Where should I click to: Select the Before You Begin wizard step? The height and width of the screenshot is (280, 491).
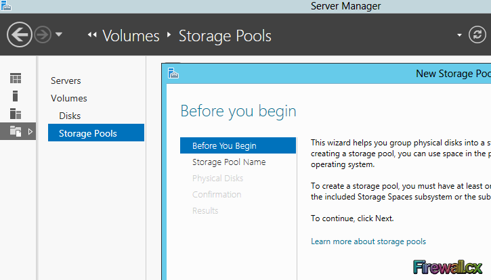click(238, 145)
